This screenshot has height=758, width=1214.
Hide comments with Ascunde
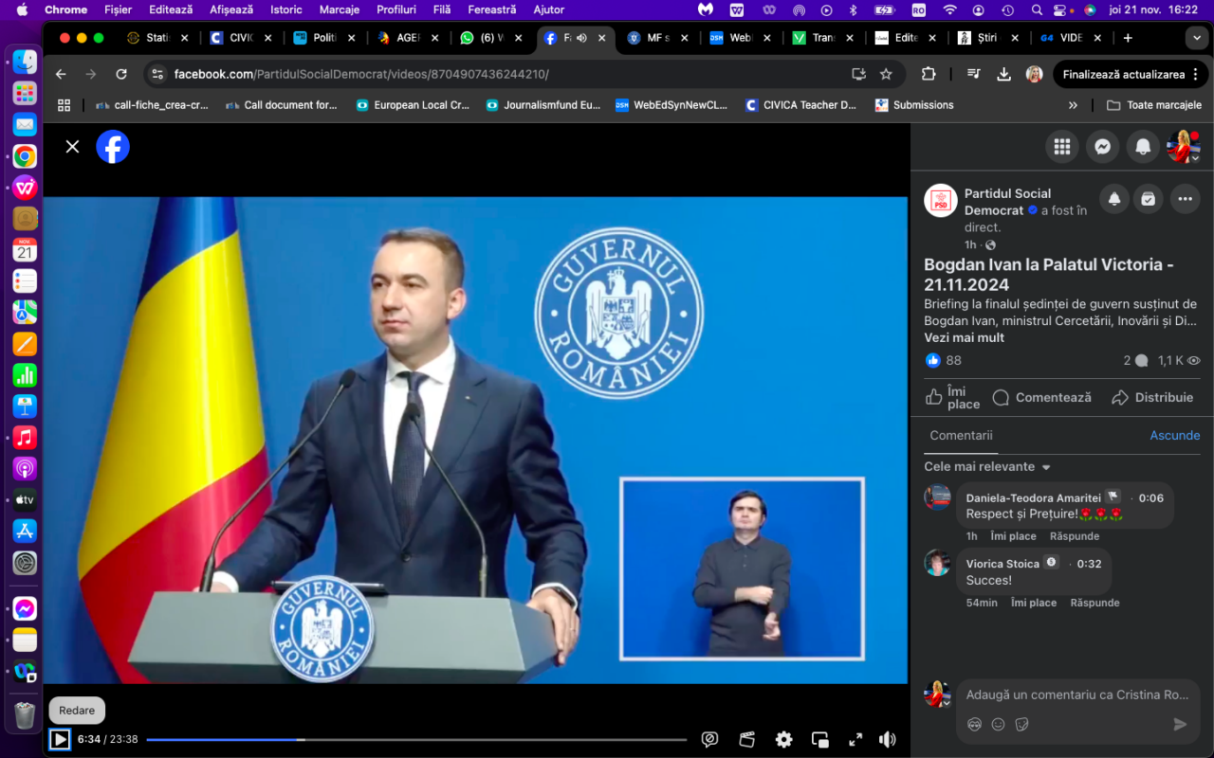point(1175,435)
